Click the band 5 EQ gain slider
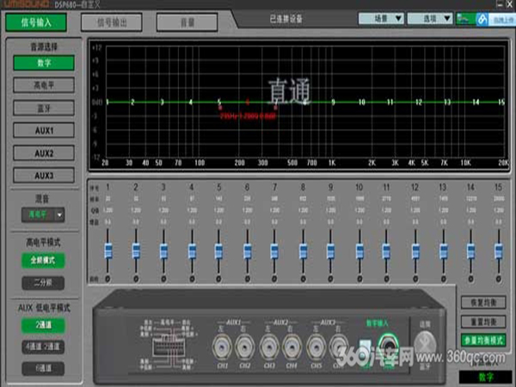 (219, 250)
